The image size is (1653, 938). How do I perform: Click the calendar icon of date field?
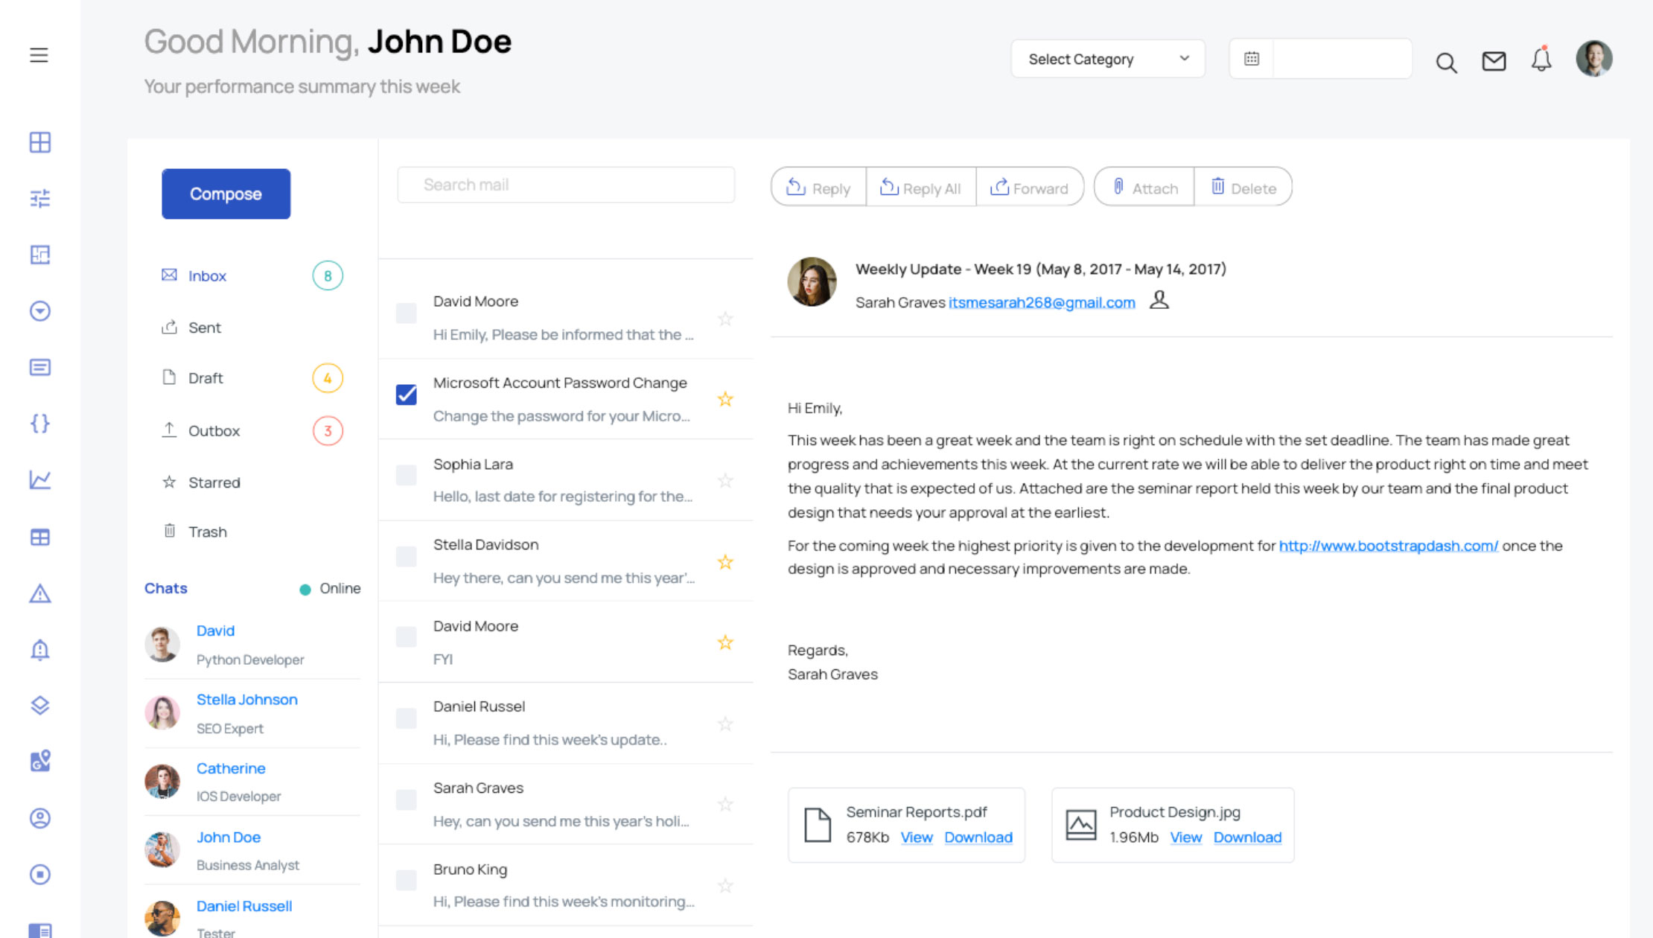point(1252,58)
